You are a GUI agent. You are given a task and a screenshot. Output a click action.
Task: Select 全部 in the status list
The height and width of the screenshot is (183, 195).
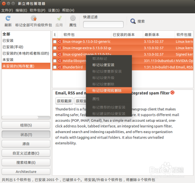click(x=26, y=34)
